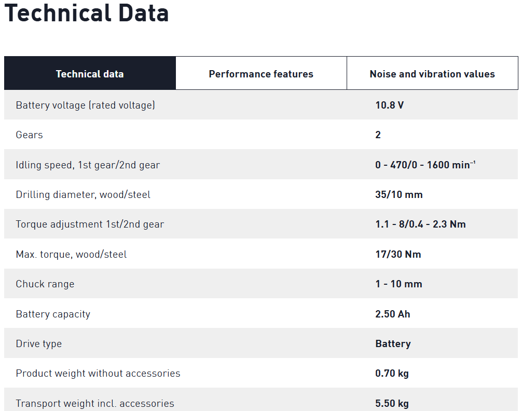Select the 10.8 V voltage value
Image resolution: width=522 pixels, height=411 pixels.
click(389, 105)
